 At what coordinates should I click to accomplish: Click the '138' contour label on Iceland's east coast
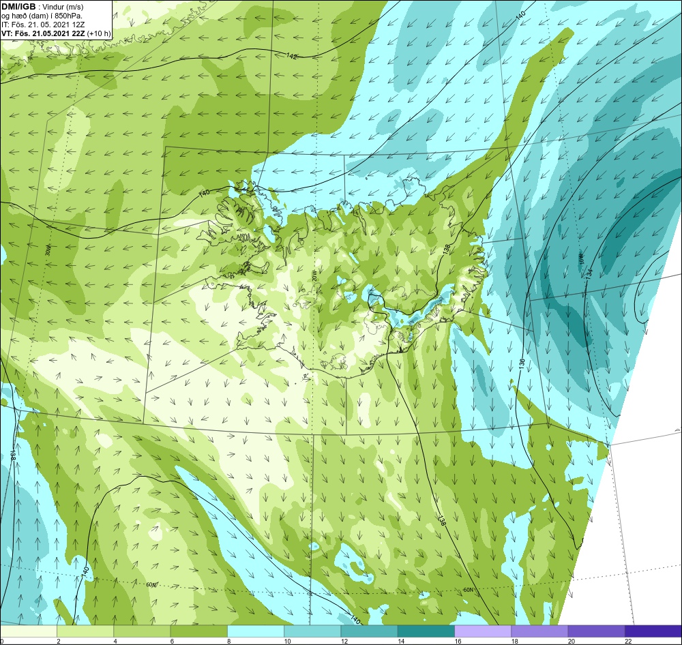point(446,250)
